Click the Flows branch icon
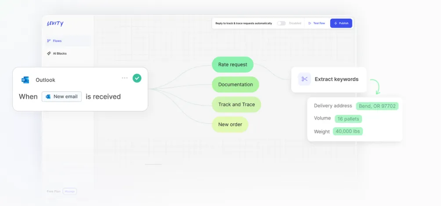 pos(49,41)
